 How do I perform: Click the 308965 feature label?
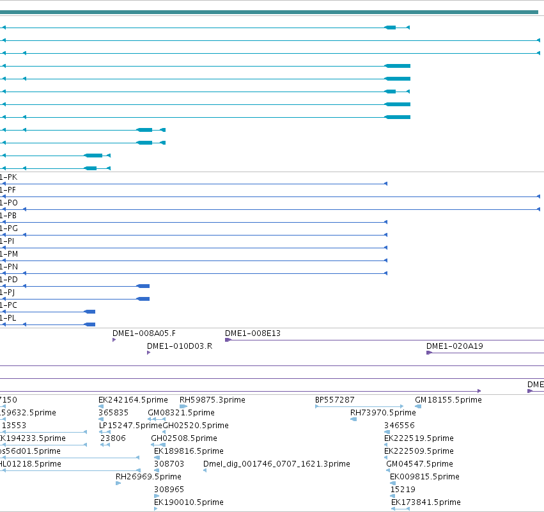pyautogui.click(x=169, y=490)
